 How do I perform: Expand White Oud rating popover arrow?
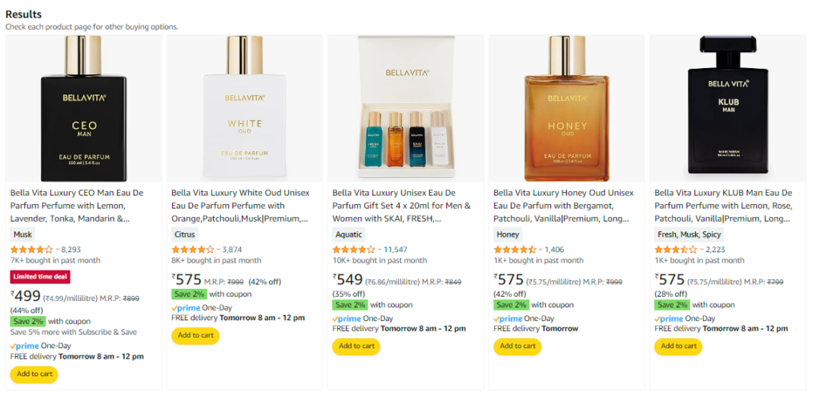pyautogui.click(x=219, y=250)
